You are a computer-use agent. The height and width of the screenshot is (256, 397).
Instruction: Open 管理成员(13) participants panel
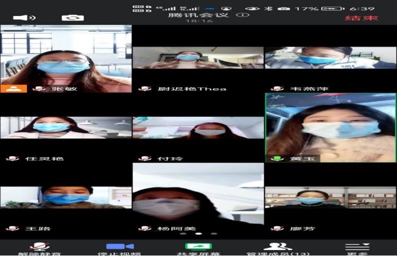coord(277,248)
